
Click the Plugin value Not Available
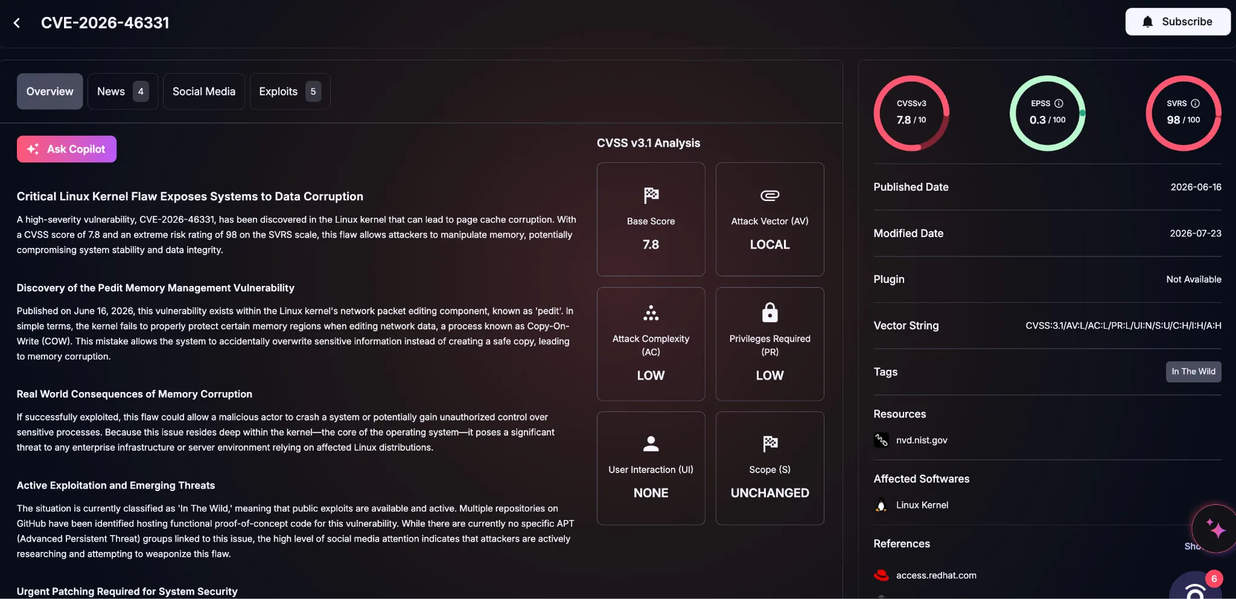[x=1194, y=279]
